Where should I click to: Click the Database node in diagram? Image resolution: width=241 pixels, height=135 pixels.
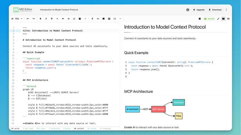point(179,102)
